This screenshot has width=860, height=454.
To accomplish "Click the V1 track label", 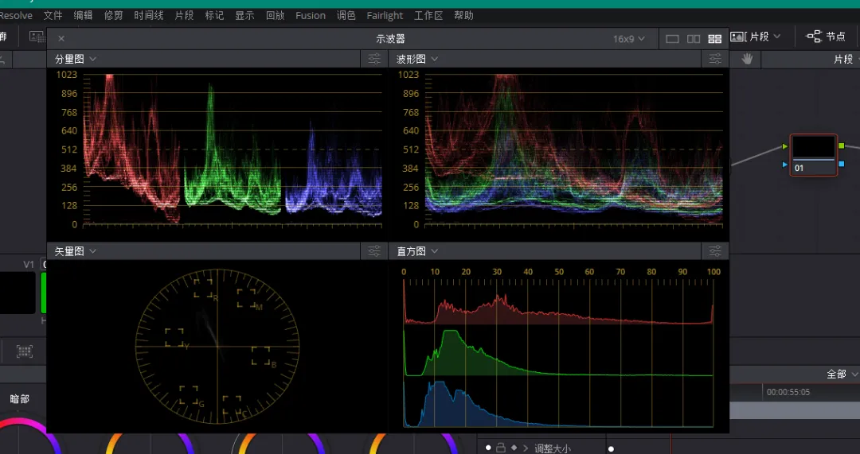I will (29, 265).
